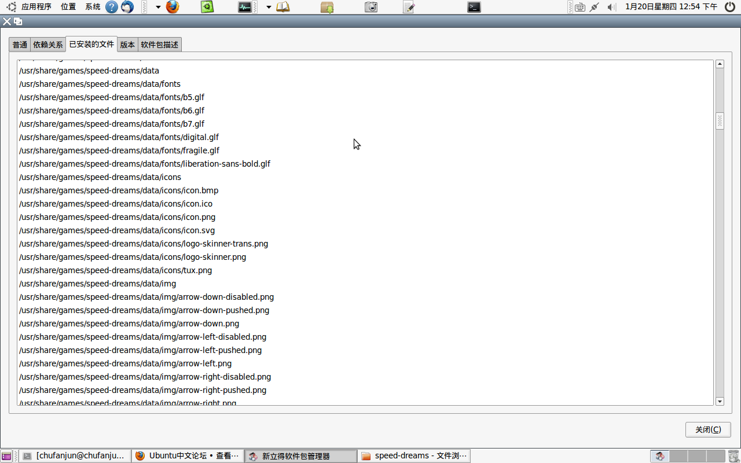Click the 关闭(C) button
The image size is (741, 463).
pos(708,429)
